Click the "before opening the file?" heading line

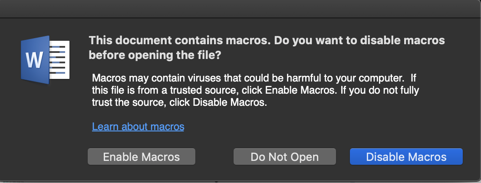(155, 55)
